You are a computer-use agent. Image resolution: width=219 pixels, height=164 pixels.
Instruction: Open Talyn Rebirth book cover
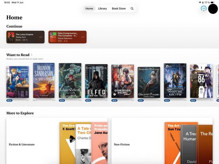click(x=70, y=80)
